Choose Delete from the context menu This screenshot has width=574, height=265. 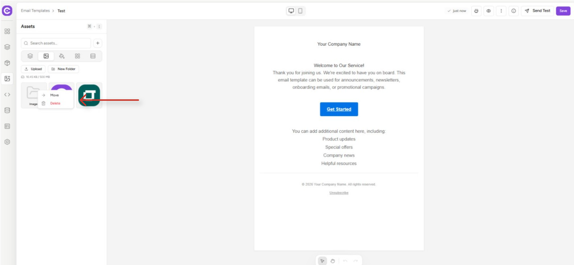[x=55, y=103]
